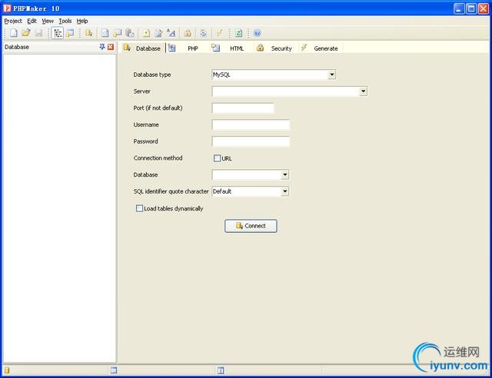This screenshot has height=378, width=492.
Task: Click the window-pane icon beside the tree-view icon
Action: pyautogui.click(x=70, y=33)
